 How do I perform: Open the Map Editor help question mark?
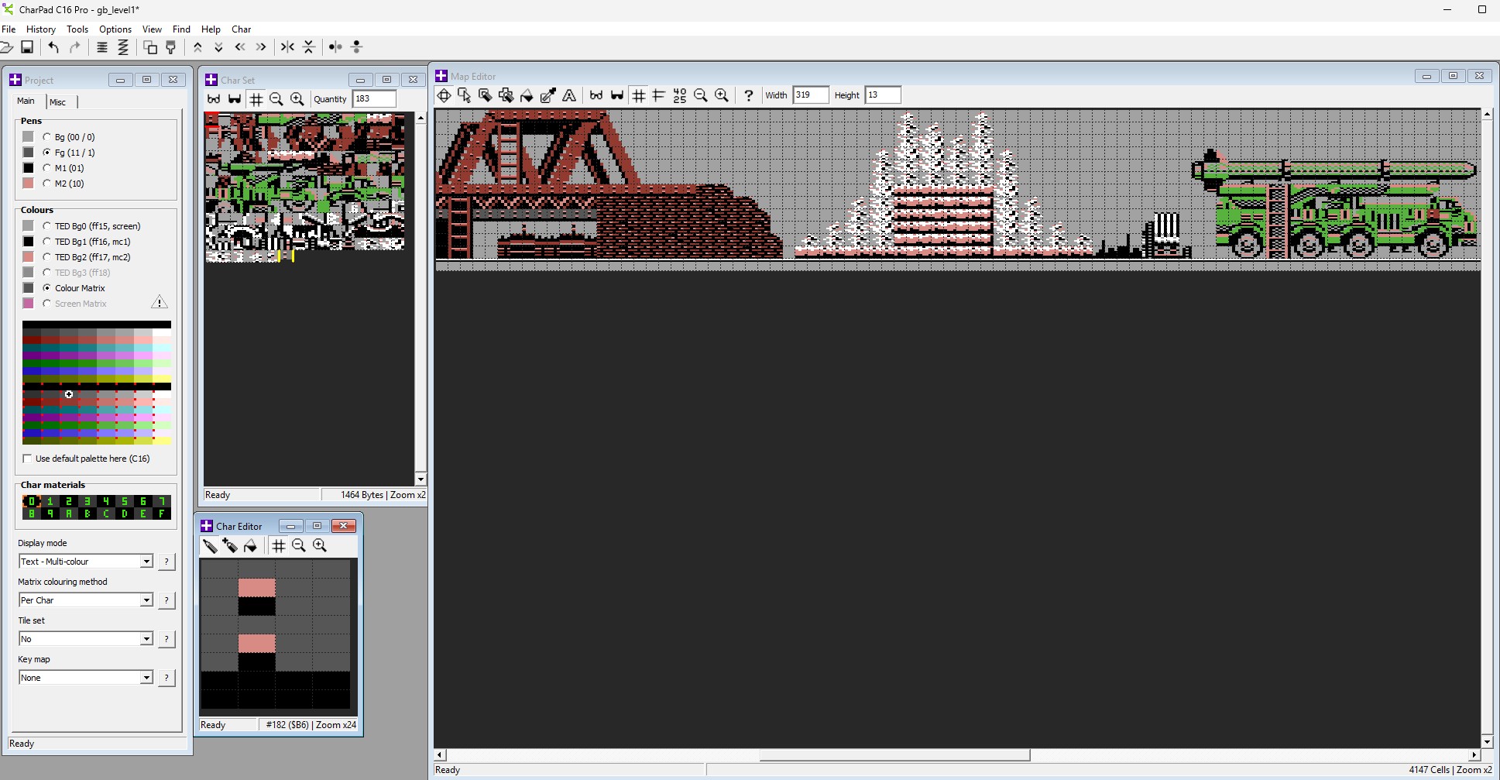[748, 95]
